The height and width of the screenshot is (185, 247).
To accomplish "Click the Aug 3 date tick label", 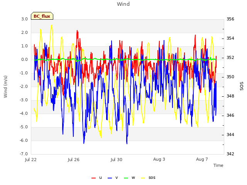I will point(159,159).
